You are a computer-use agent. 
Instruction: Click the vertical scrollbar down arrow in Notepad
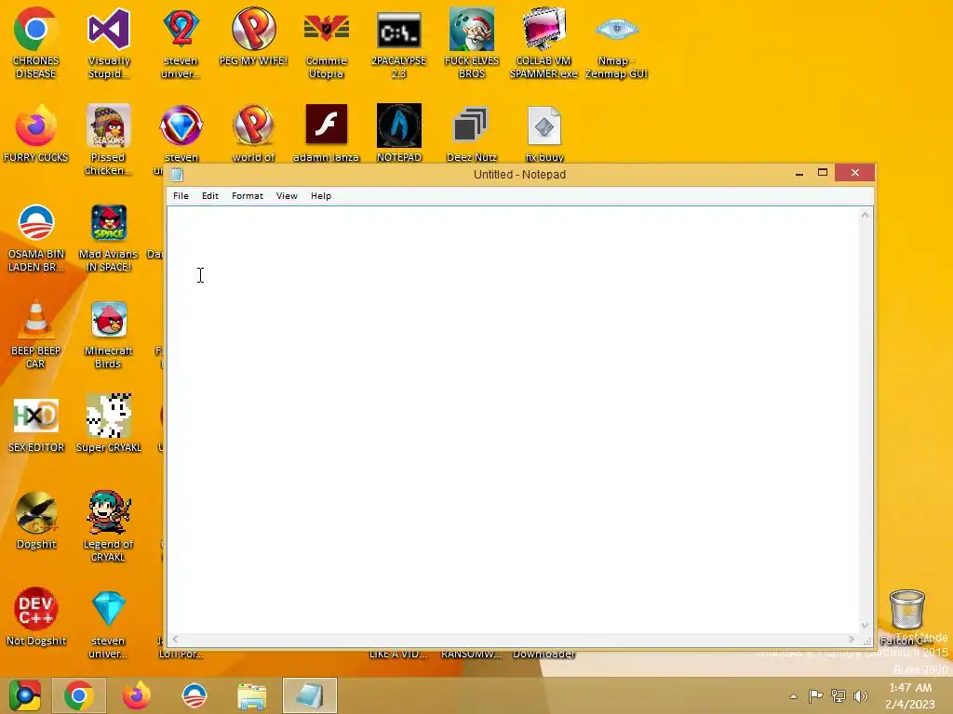(865, 626)
